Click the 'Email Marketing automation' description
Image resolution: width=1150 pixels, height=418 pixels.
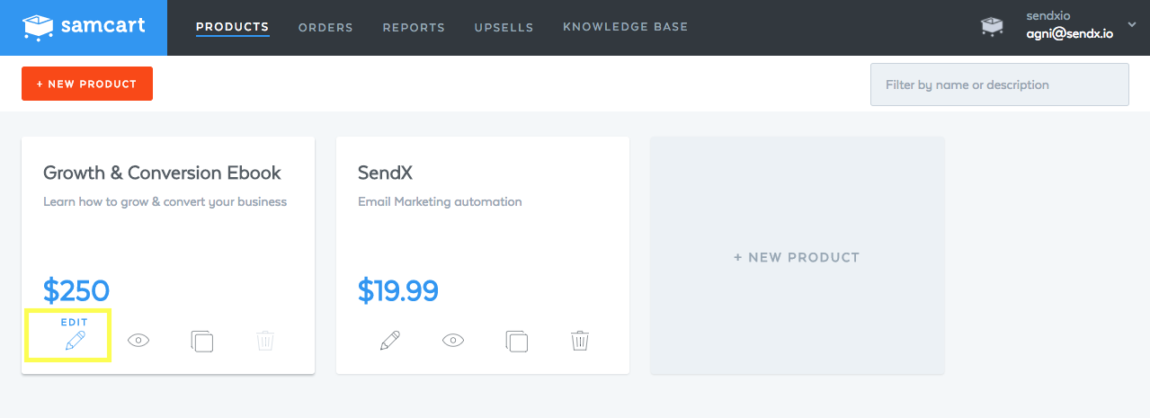[x=440, y=201]
